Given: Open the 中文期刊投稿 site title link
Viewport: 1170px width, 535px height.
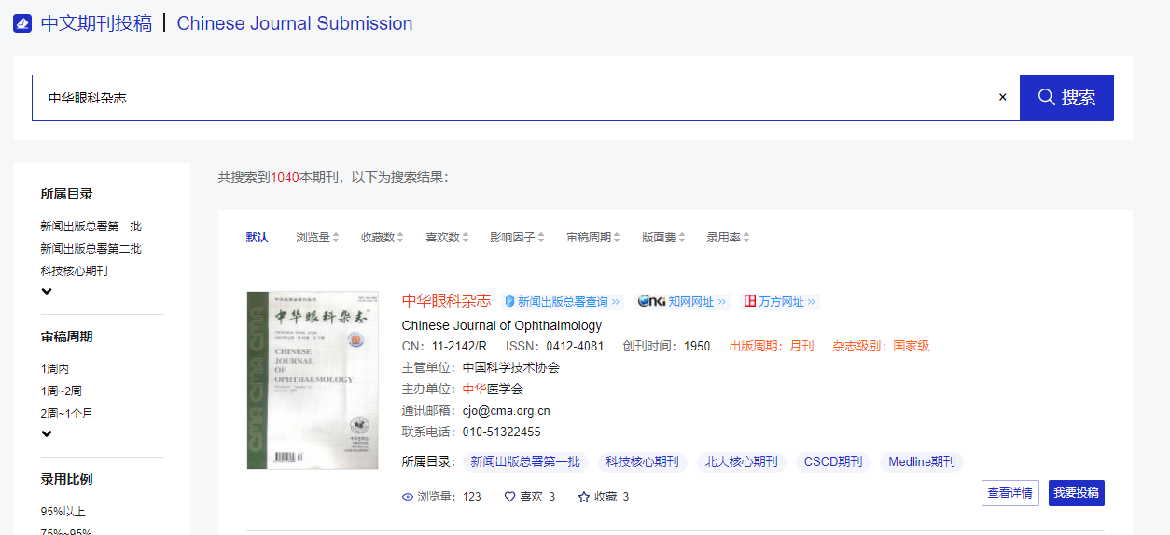Looking at the screenshot, I should [96, 23].
